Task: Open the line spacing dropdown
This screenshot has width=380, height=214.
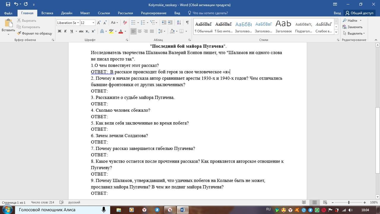Action: tap(162, 31)
